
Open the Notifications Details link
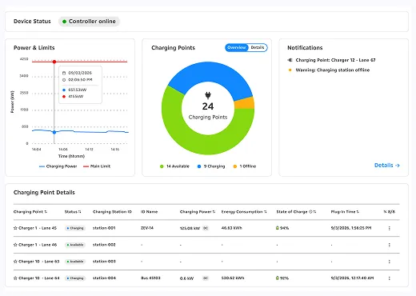pos(387,166)
